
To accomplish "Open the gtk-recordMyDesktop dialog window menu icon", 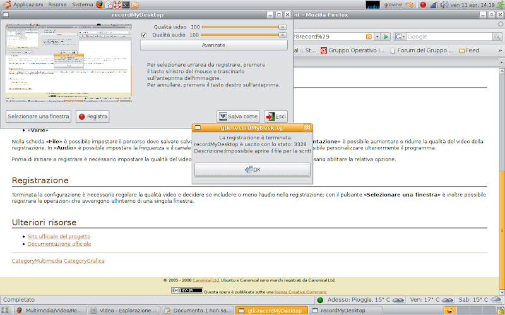I will click(x=198, y=128).
